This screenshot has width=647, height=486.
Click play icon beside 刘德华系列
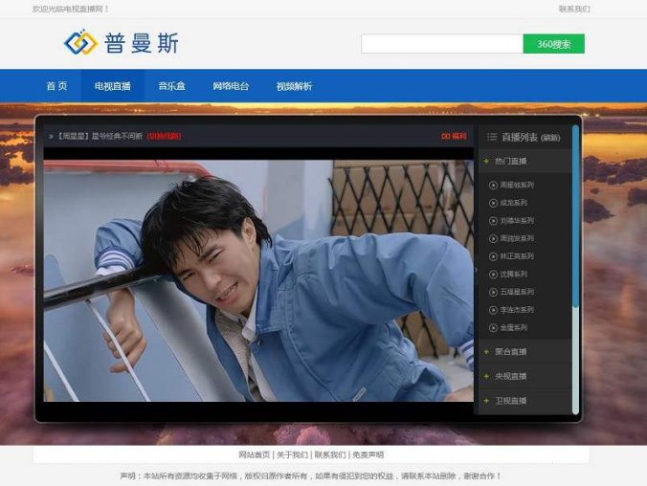493,221
